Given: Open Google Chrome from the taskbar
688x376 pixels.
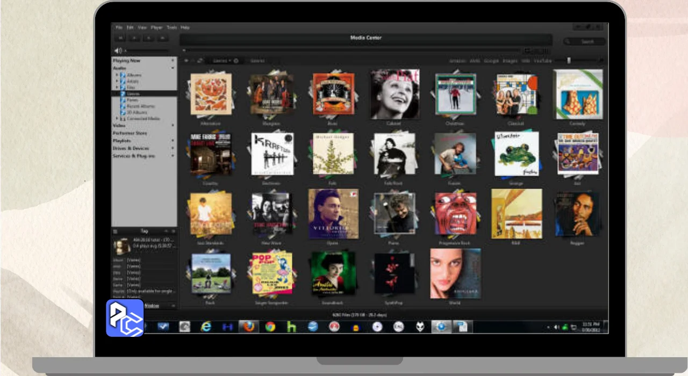Looking at the screenshot, I should pyautogui.click(x=270, y=327).
